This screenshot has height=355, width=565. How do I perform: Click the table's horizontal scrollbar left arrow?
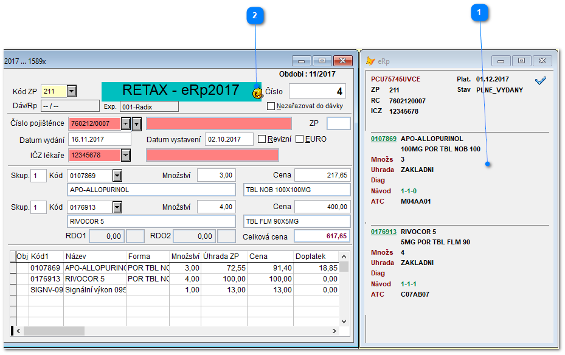pyautogui.click(x=18, y=331)
